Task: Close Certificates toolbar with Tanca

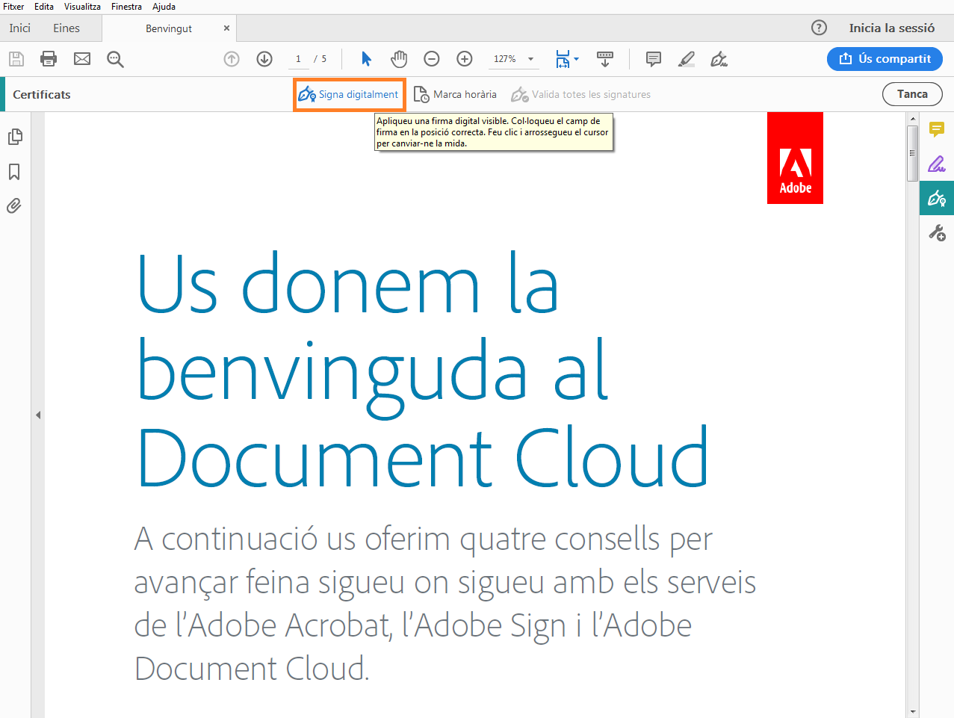Action: pos(912,94)
